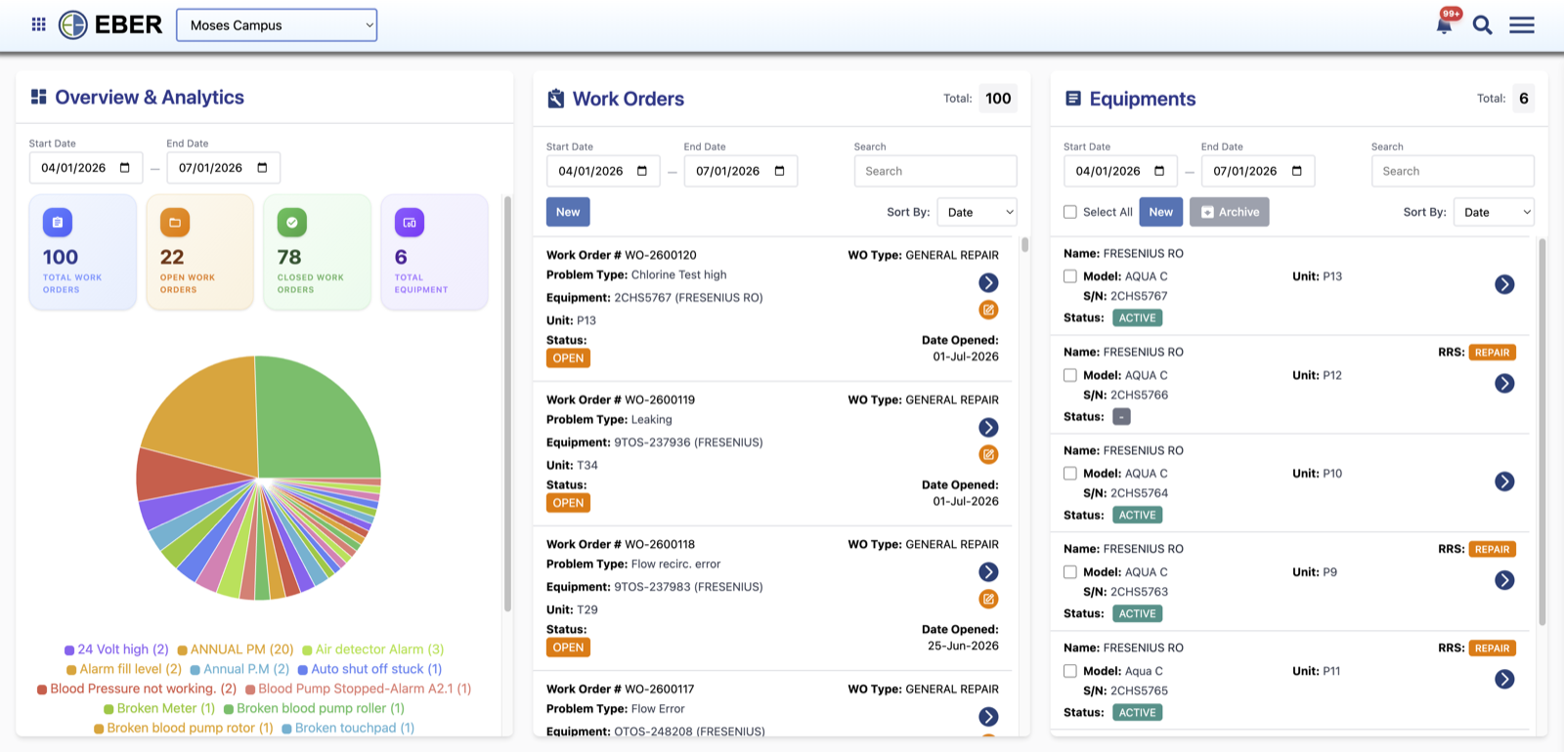The height and width of the screenshot is (752, 1564).
Task: Check the box for equipment S/N 2CHS5765
Action: coord(1070,671)
